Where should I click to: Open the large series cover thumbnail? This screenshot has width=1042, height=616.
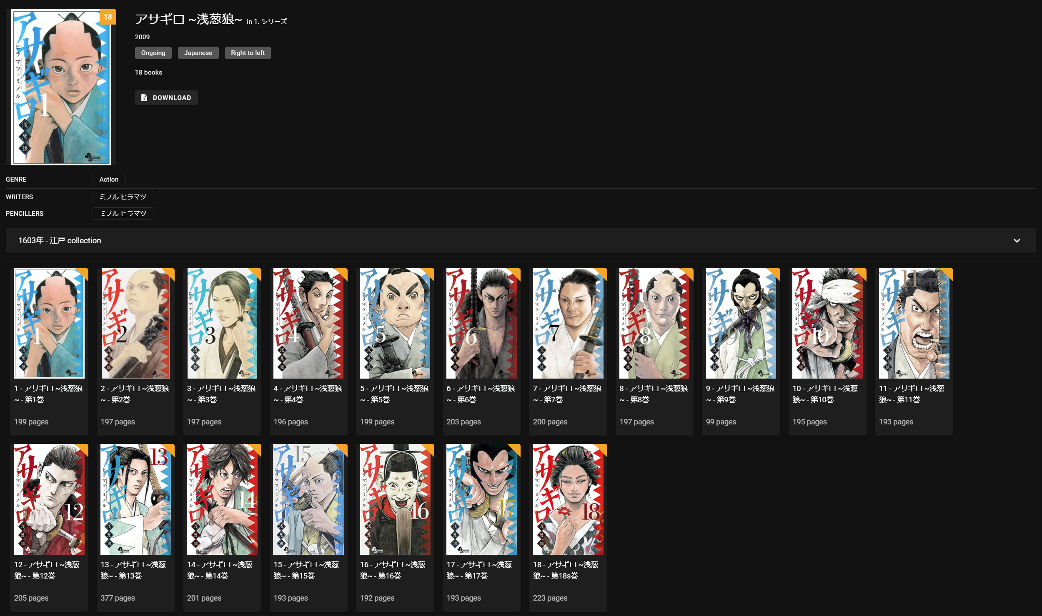(x=61, y=87)
